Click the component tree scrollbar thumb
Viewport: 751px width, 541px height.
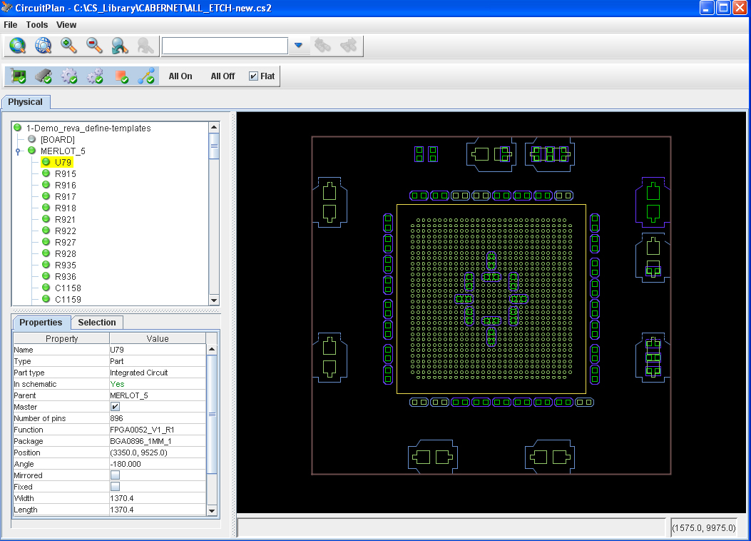[214, 146]
